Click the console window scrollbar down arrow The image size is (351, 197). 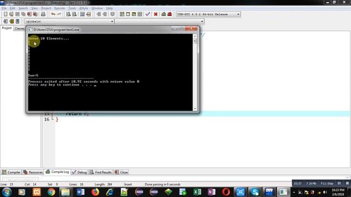(x=195, y=109)
